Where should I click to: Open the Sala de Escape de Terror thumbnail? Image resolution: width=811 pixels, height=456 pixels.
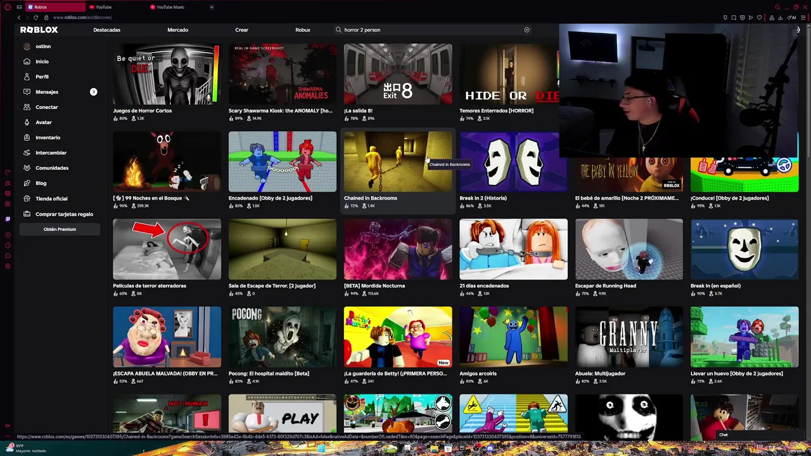pyautogui.click(x=283, y=249)
